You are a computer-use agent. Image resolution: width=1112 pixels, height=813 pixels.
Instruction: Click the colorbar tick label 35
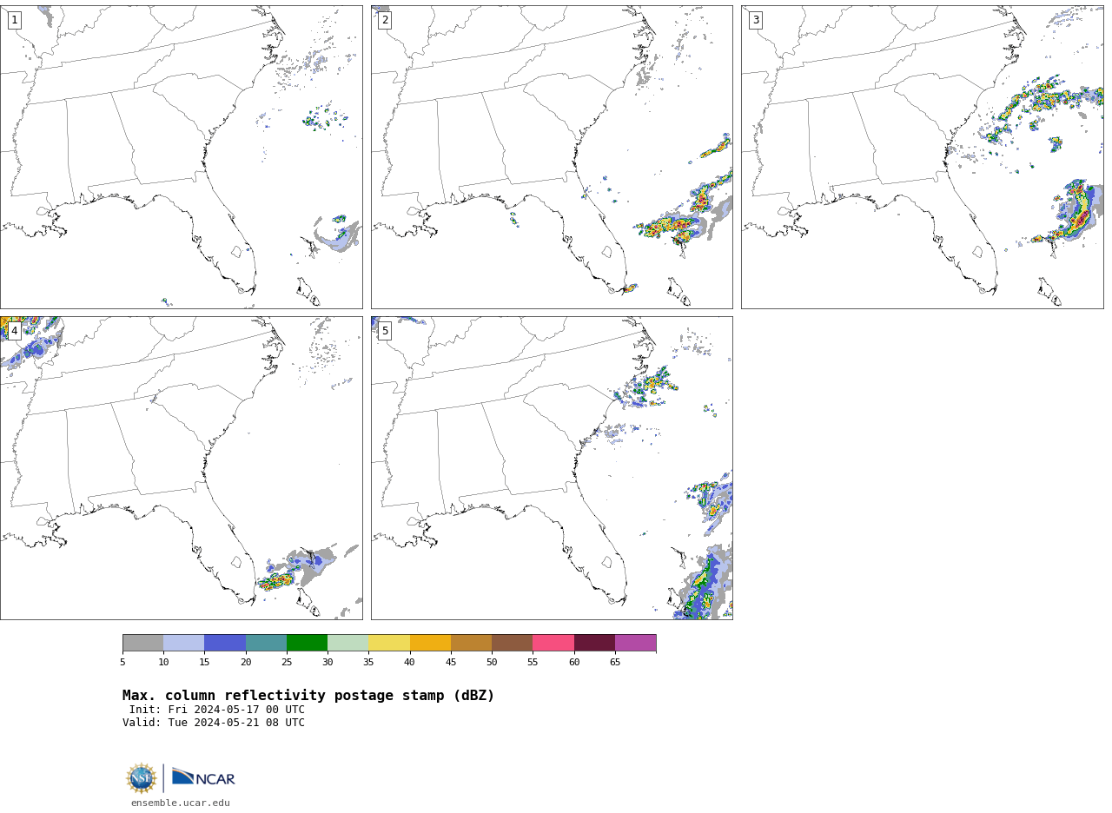point(368,663)
